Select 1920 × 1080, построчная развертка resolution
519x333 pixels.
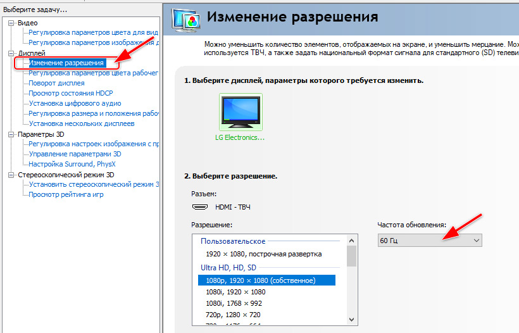click(x=264, y=254)
